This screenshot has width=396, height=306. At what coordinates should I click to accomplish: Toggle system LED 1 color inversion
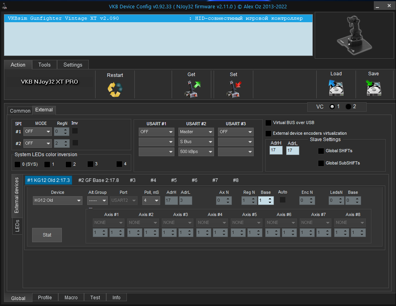[x=47, y=164]
